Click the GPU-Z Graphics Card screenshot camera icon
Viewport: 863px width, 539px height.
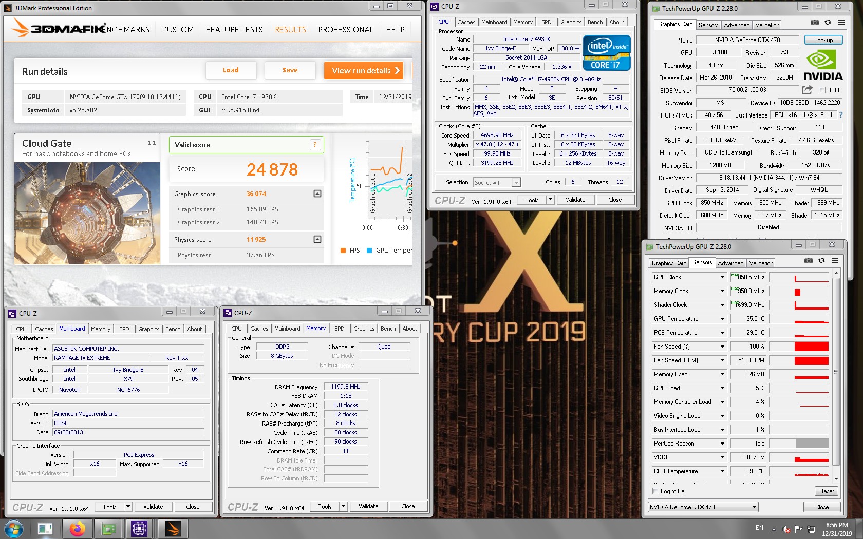pyautogui.click(x=815, y=23)
